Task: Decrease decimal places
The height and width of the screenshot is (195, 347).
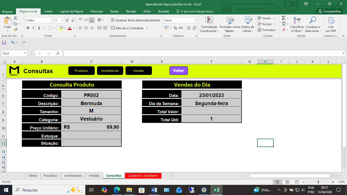Action: click(194, 28)
